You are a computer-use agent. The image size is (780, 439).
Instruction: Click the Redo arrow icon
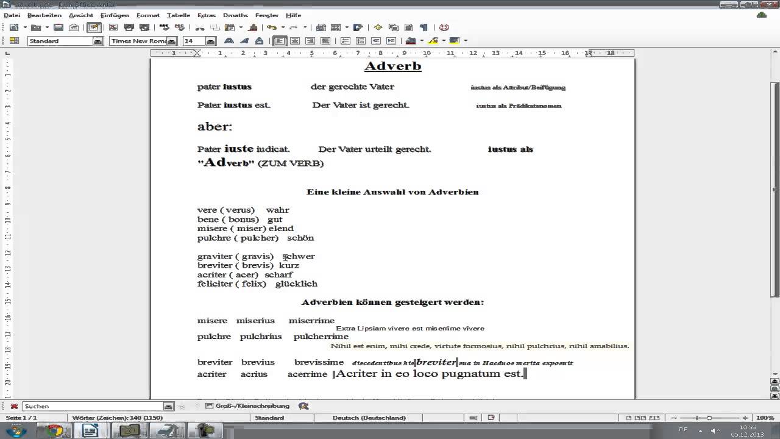[293, 27]
